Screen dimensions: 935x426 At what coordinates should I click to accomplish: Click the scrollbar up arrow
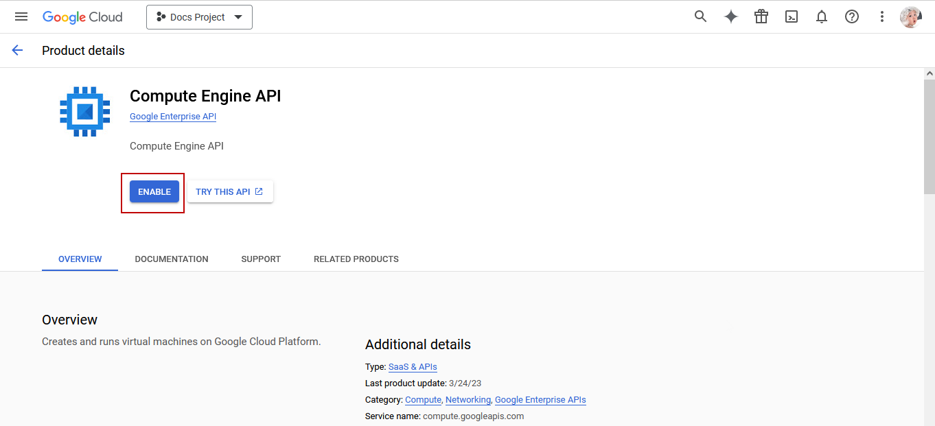pos(930,73)
